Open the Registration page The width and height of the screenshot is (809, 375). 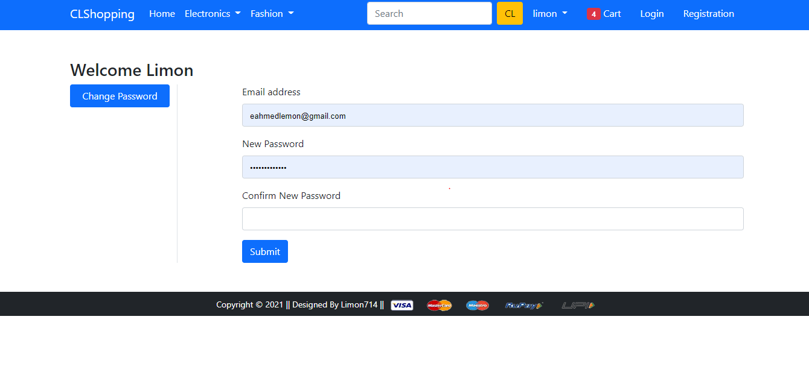point(708,13)
